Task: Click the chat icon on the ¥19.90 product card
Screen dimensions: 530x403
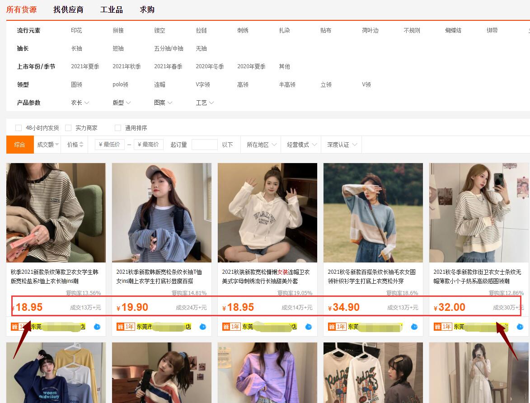Action: pyautogui.click(x=203, y=327)
